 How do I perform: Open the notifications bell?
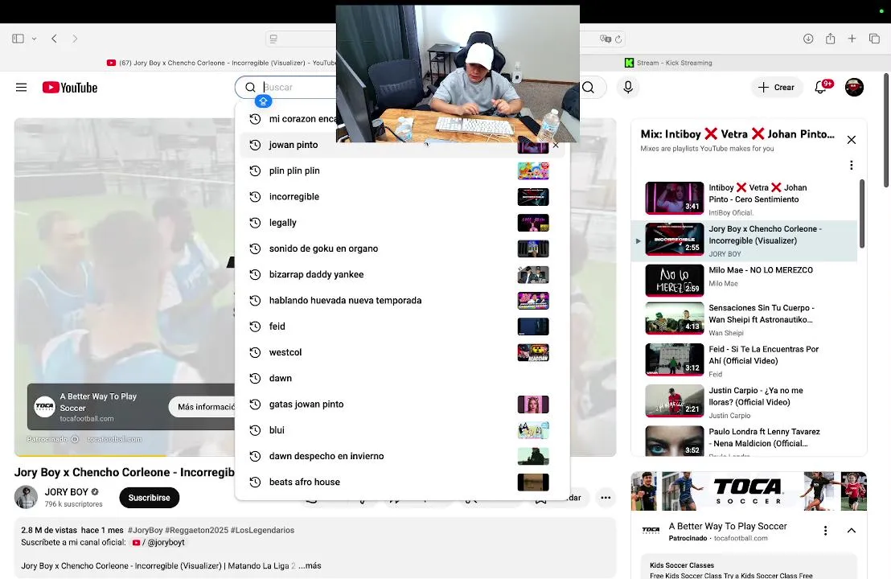821,87
